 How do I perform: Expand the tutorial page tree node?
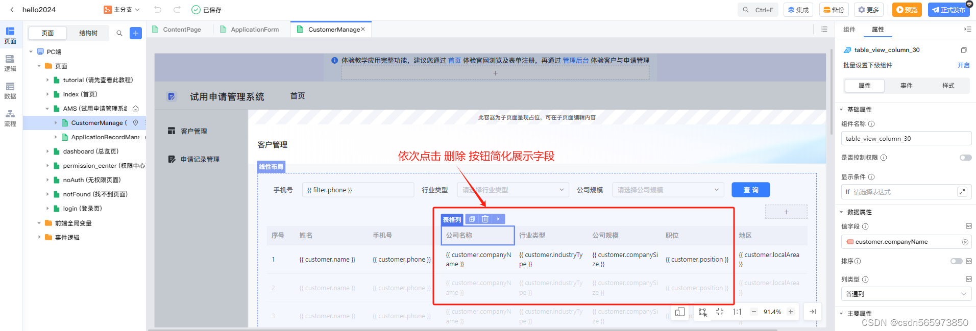point(47,80)
